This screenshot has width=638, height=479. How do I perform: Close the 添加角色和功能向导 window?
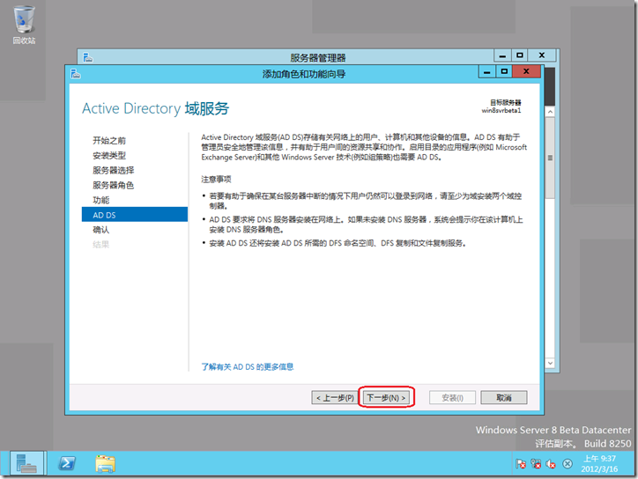[x=526, y=71]
